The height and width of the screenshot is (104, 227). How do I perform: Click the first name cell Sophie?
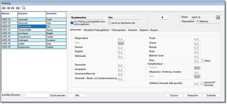click(x=56, y=47)
